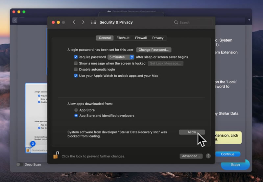Click back arrow in Stellar window

[x=15, y=20]
